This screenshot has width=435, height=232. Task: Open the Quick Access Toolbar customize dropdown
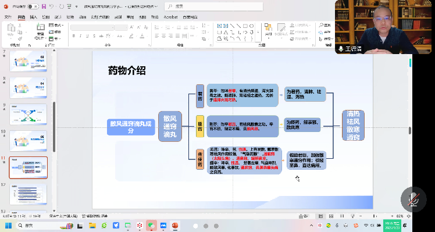(x=76, y=6)
